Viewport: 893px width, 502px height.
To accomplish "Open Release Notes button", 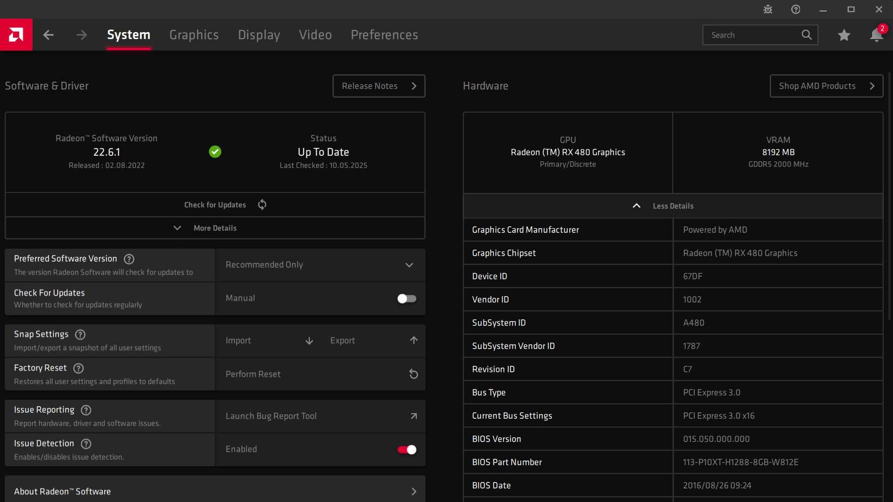I will 379,86.
